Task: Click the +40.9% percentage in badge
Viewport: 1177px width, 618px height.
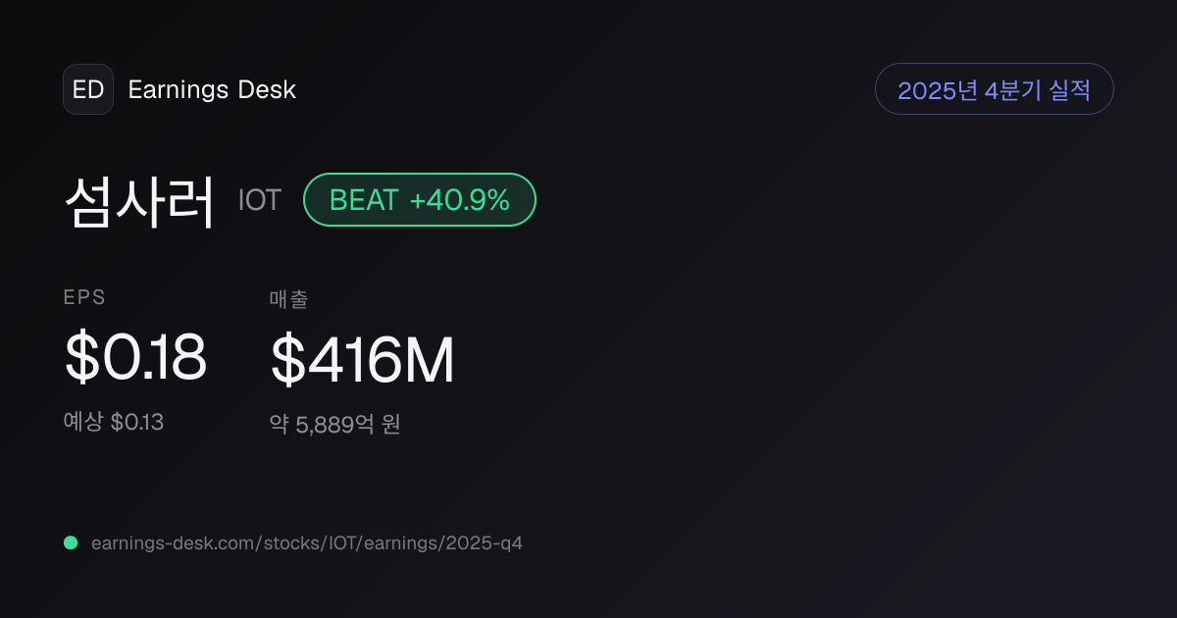Action: (460, 200)
